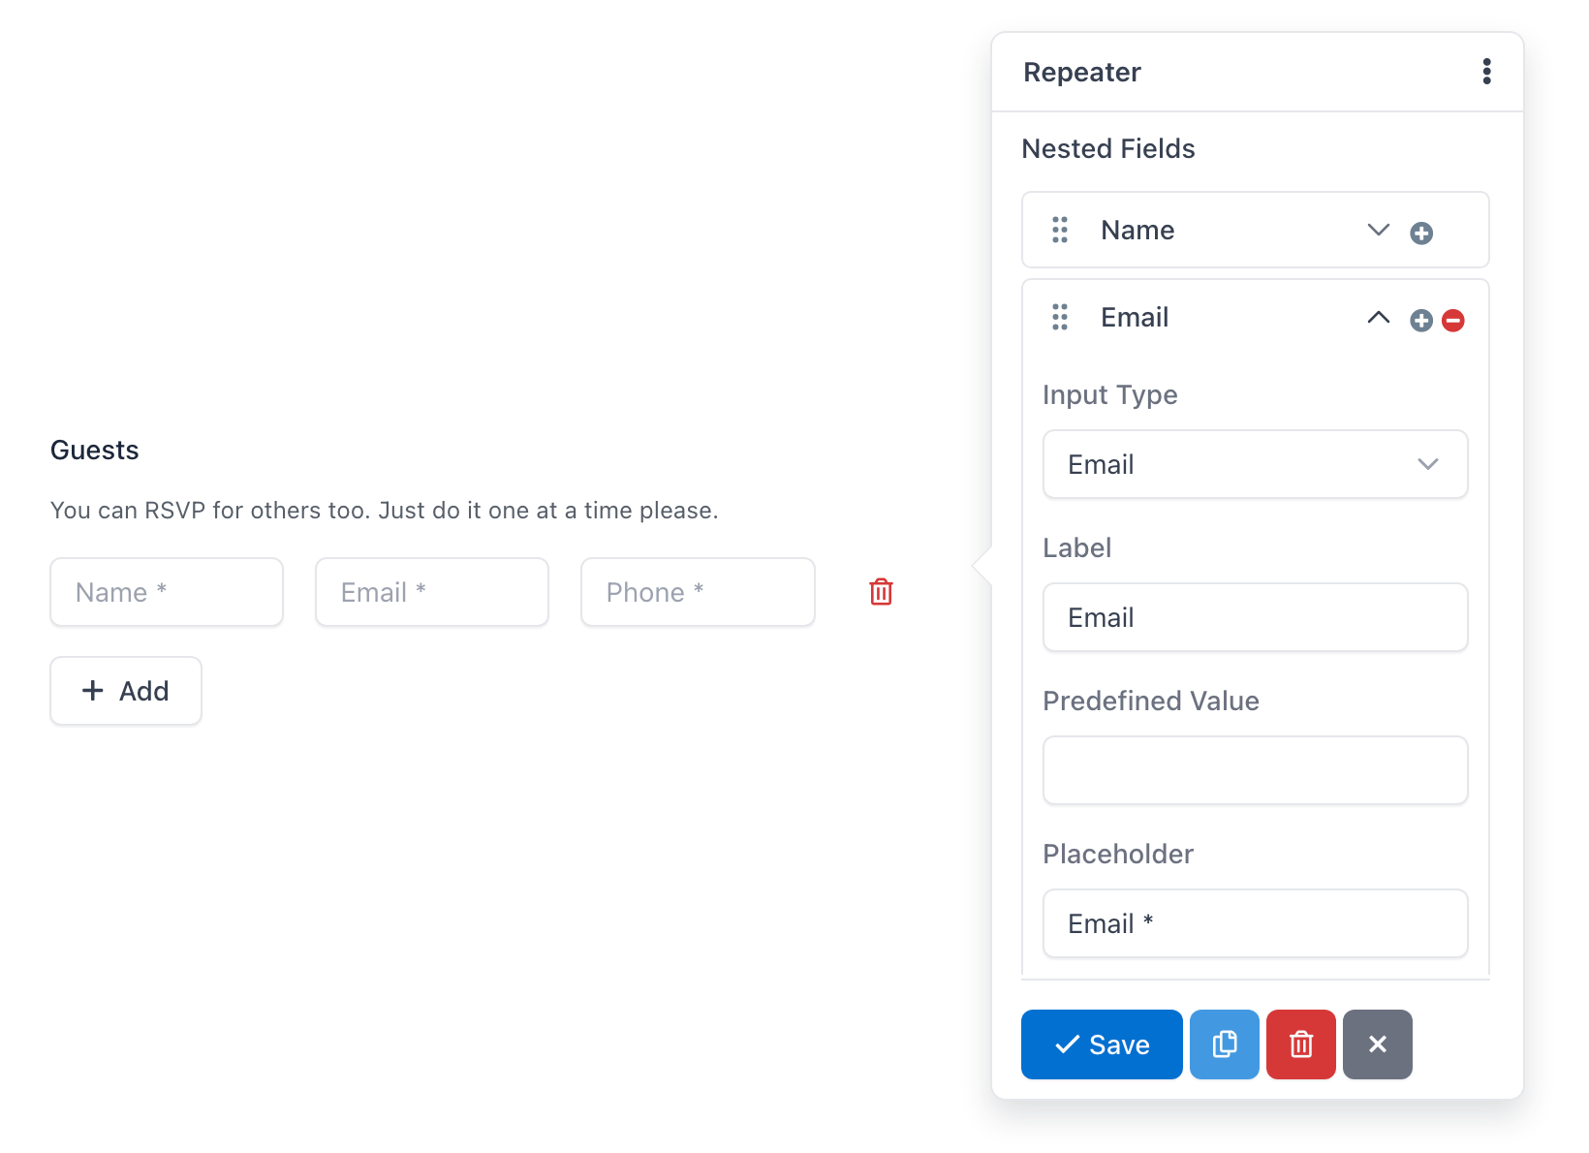Duplicate the repeater with the copy button
Image resolution: width=1589 pixels, height=1153 pixels.
pyautogui.click(x=1225, y=1044)
